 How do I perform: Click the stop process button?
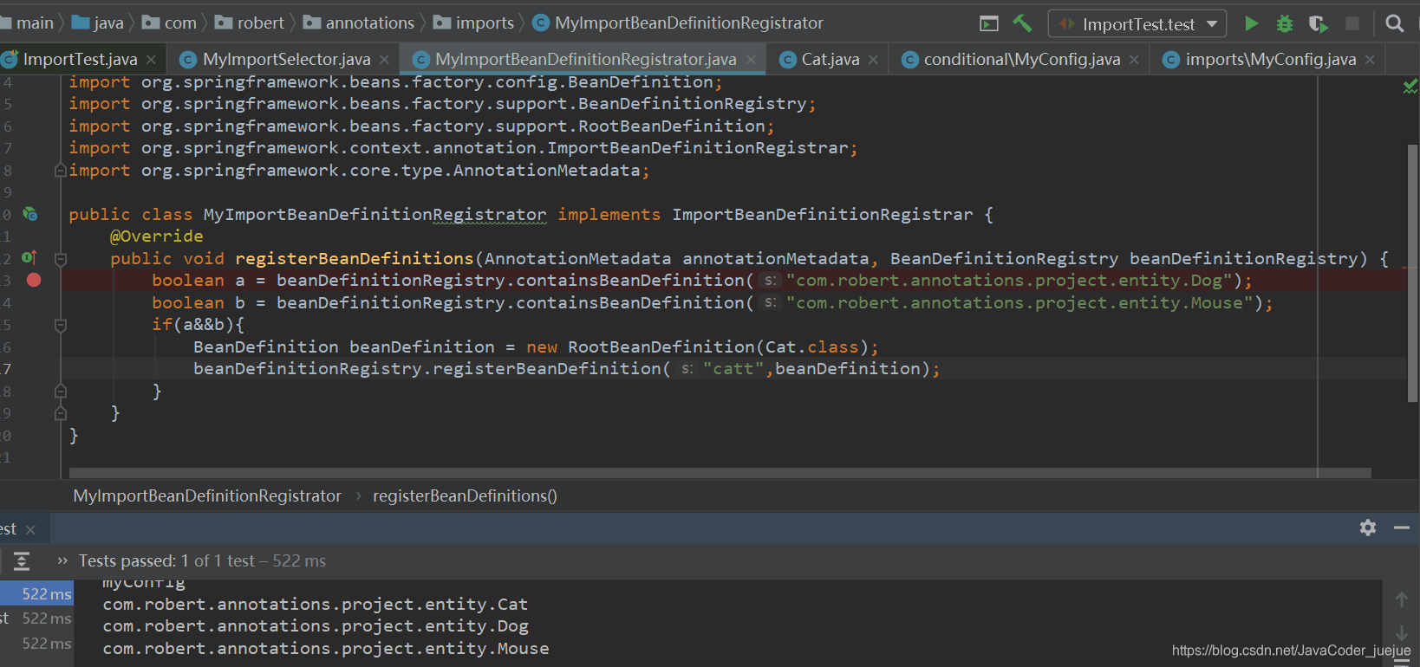tap(1352, 23)
